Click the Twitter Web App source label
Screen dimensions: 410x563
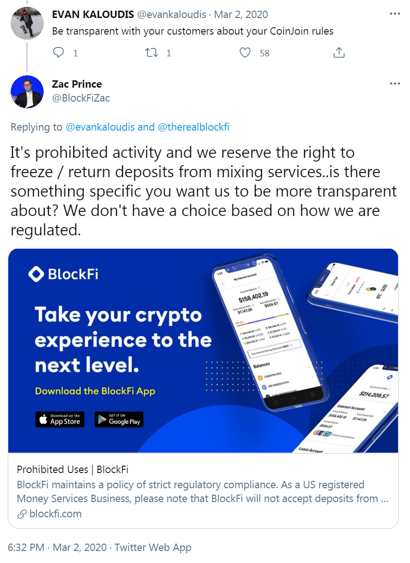tap(153, 548)
